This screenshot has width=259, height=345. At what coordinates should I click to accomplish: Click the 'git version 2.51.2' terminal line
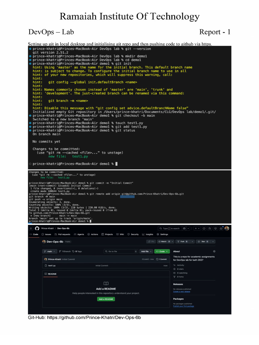point(51,52)
